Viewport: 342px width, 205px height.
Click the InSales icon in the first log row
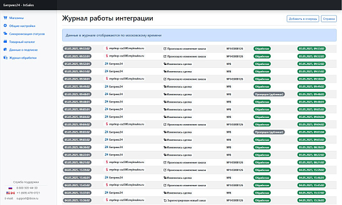(107, 48)
